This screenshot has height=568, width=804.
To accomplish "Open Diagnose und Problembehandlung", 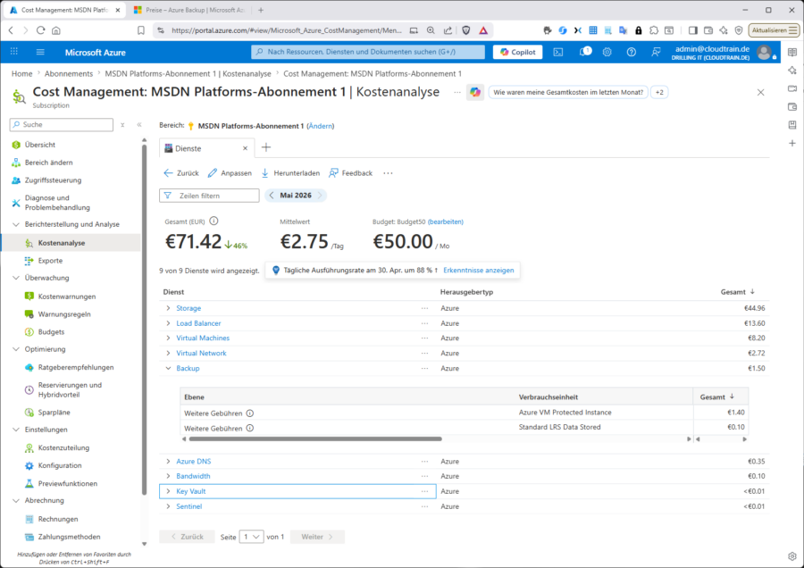I will click(x=57, y=203).
